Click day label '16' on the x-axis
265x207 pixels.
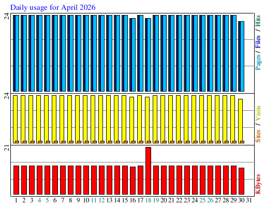pyautogui.click(x=132, y=200)
